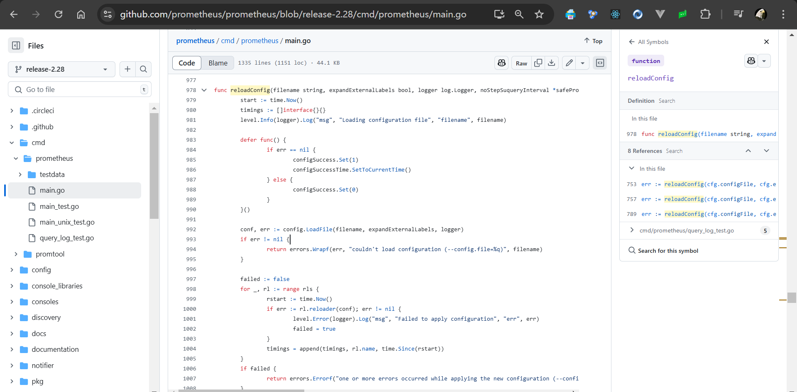Open the React DevTools extension

coord(615,15)
